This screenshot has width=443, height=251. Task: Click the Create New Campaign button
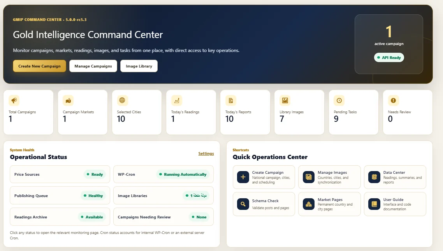point(39,66)
